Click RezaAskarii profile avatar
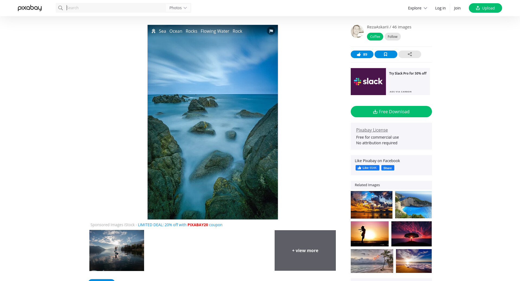This screenshot has height=281, width=520. (357, 31)
